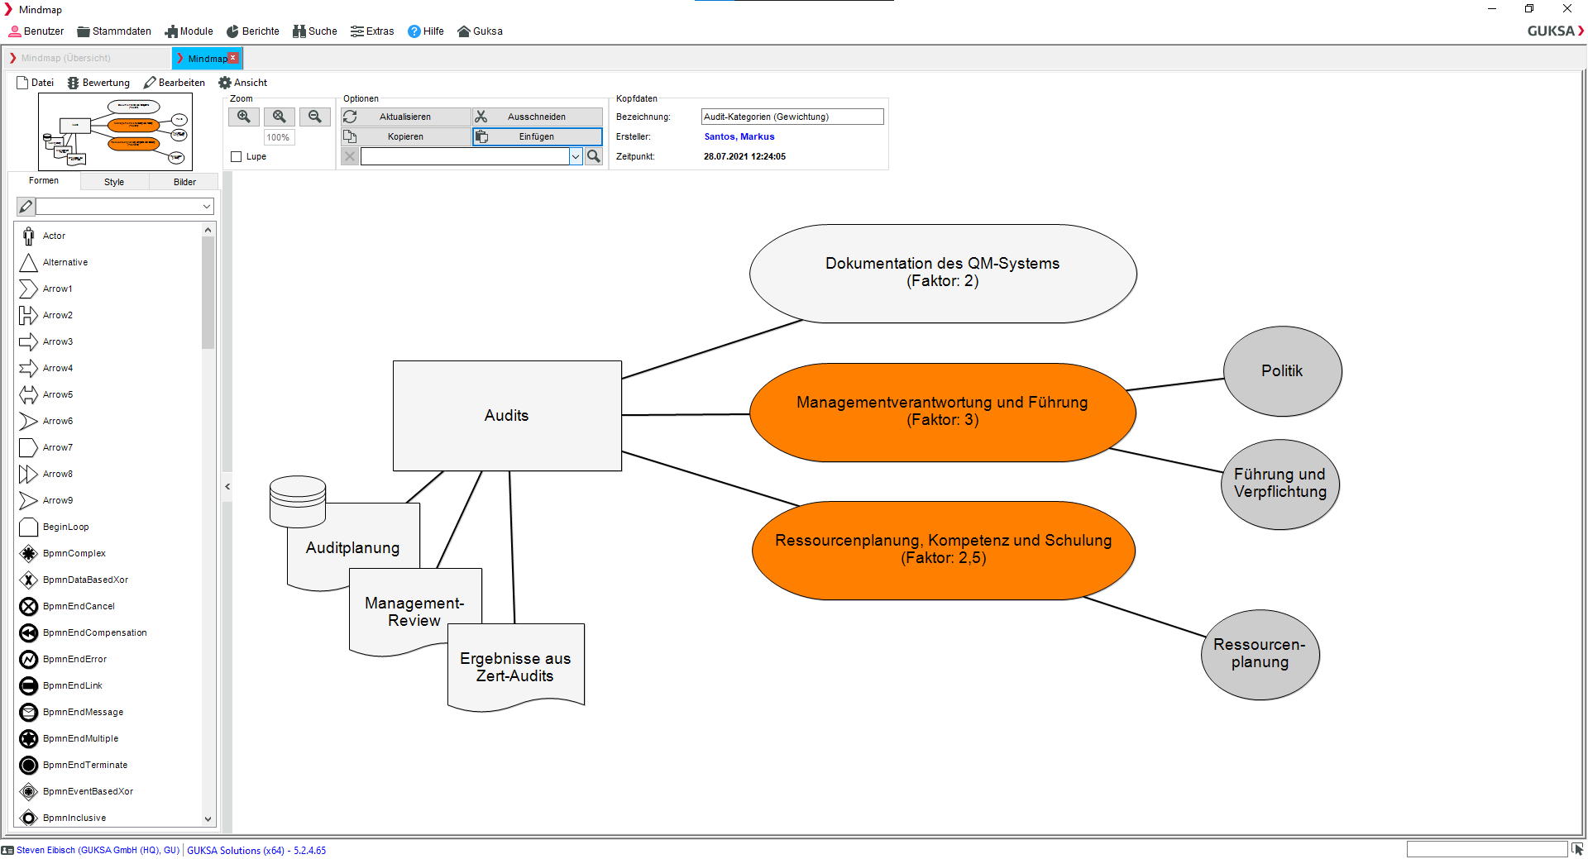Select the Actor shape icon
The height and width of the screenshot is (859, 1588).
tap(29, 236)
